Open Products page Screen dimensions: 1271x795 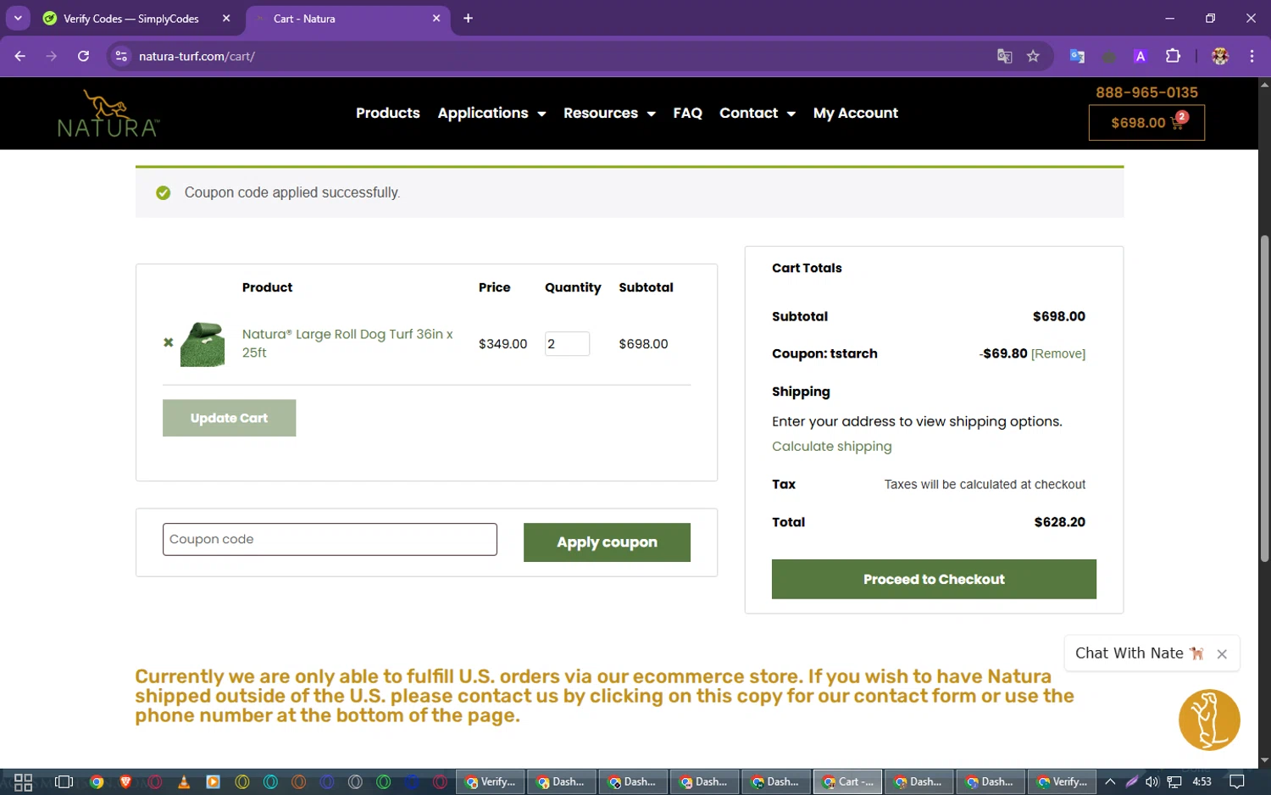pos(388,113)
